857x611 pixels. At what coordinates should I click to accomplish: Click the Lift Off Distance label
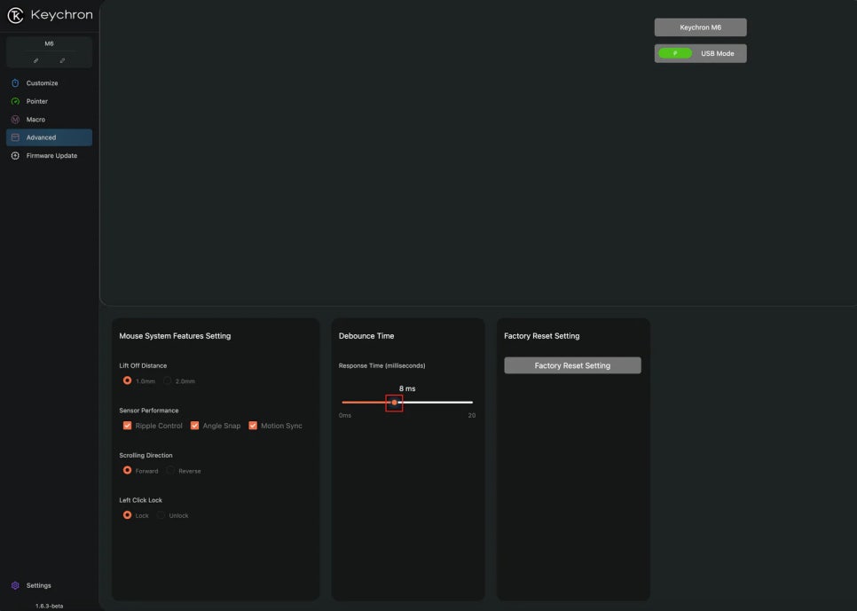point(143,365)
